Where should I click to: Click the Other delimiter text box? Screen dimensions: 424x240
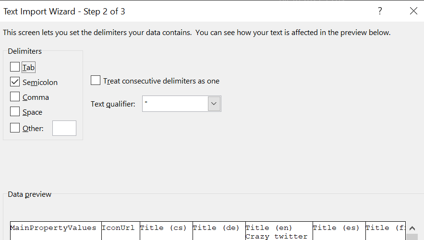(x=64, y=128)
